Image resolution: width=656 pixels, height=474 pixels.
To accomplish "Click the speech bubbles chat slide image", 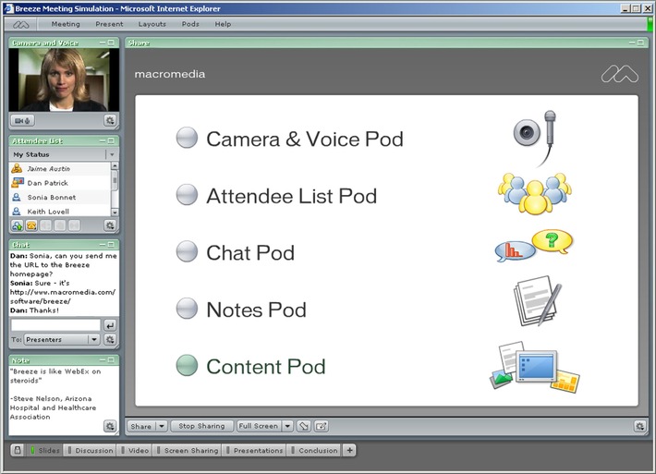I will [x=534, y=246].
